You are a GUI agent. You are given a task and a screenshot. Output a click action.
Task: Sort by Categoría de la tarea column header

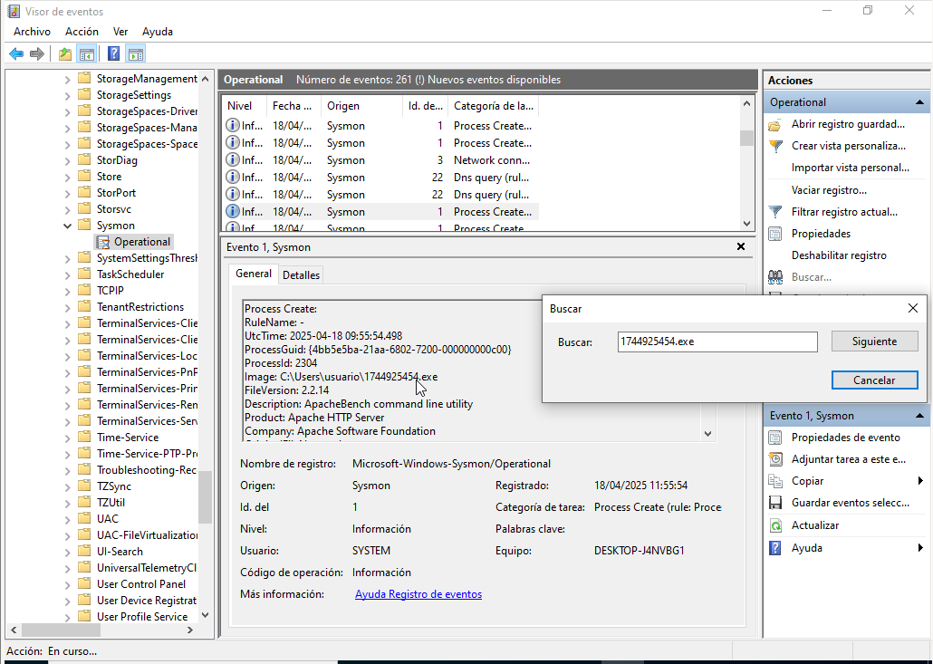coord(494,106)
